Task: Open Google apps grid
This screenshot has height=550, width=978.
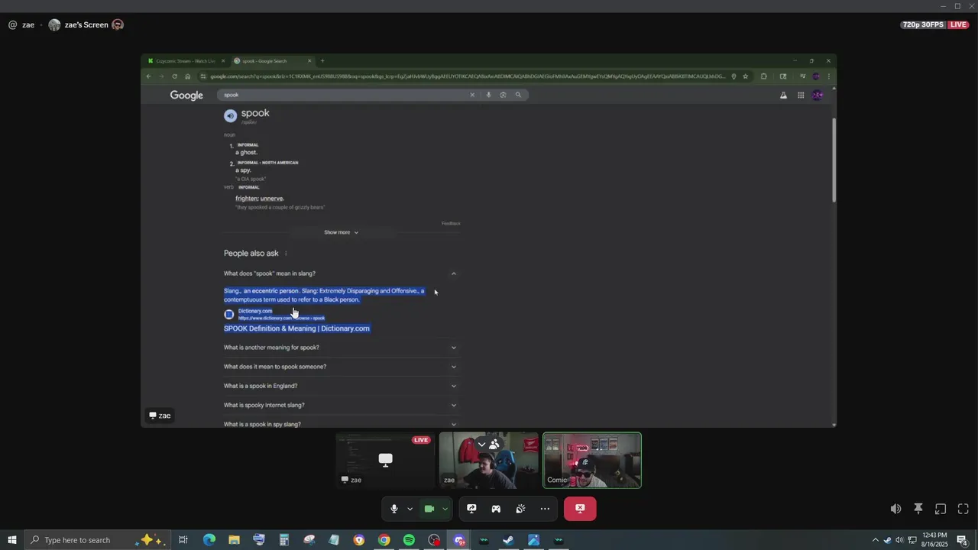Action: pos(801,95)
